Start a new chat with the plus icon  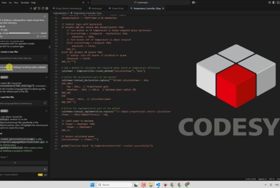pyautogui.click(x=31, y=9)
